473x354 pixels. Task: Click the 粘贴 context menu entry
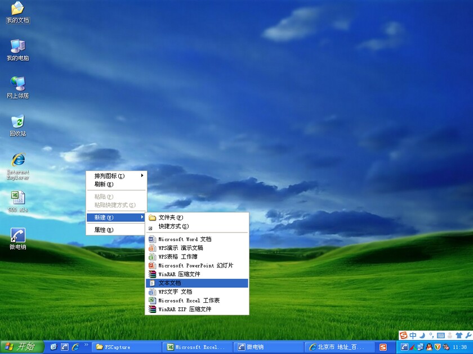point(117,197)
